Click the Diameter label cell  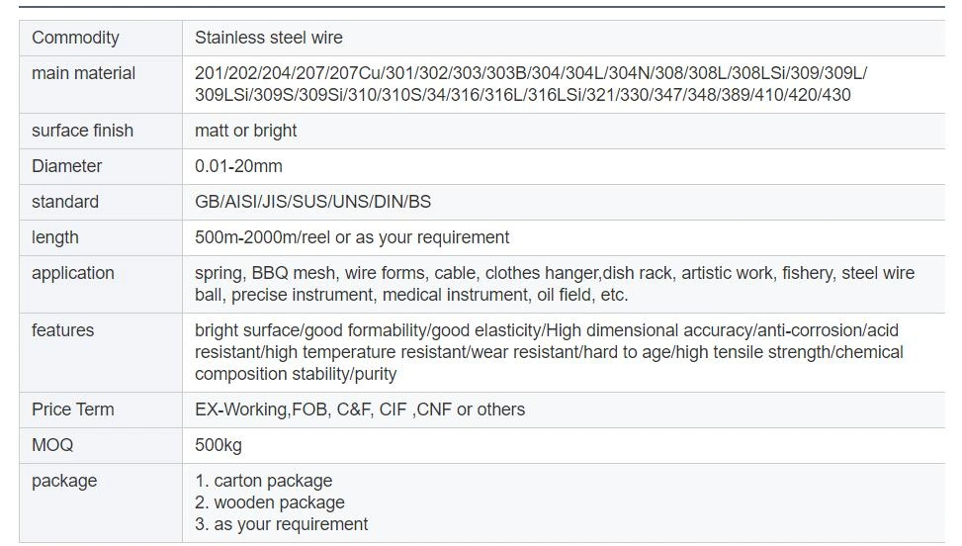pyautogui.click(x=101, y=166)
